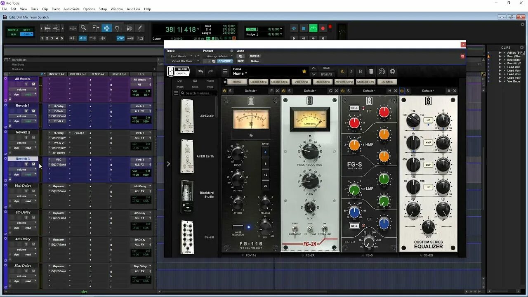Select the Selector tool

tap(106, 28)
